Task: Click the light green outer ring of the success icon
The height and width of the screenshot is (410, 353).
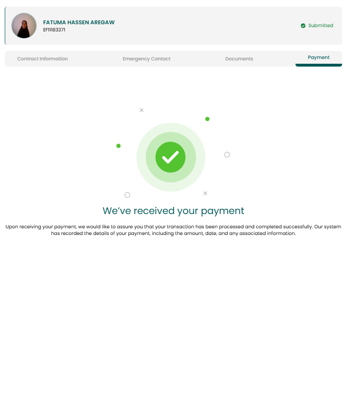Action: pyautogui.click(x=141, y=157)
